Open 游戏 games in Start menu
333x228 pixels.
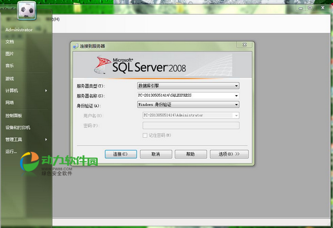pos(9,79)
